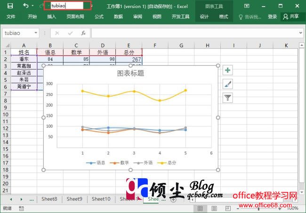Click the ribbon display options icon
Screen dimensions: 306x213
click(x=247, y=6)
